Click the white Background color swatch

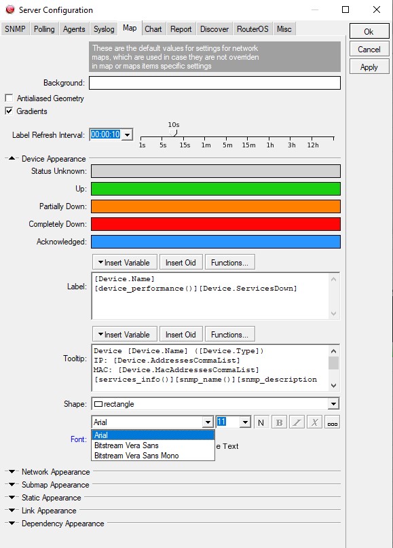pos(214,83)
